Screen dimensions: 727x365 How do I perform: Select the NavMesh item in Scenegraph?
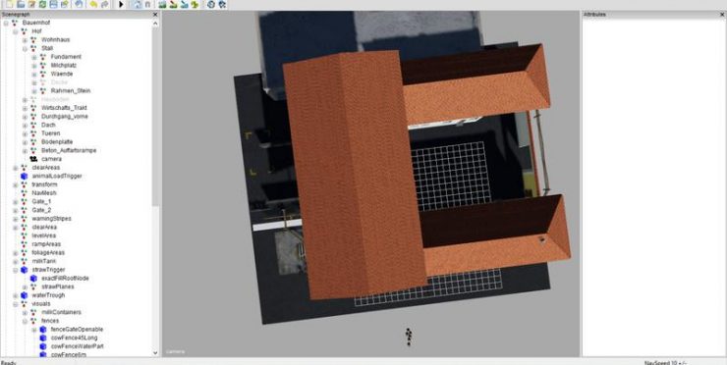click(44, 192)
